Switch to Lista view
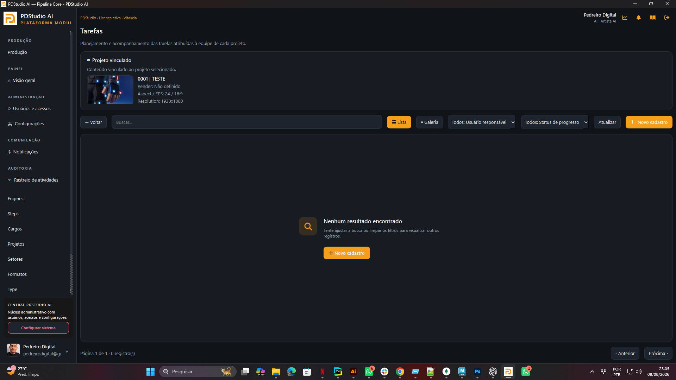Image resolution: width=676 pixels, height=380 pixels. point(399,122)
